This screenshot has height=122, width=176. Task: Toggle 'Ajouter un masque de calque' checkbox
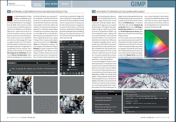9,72
